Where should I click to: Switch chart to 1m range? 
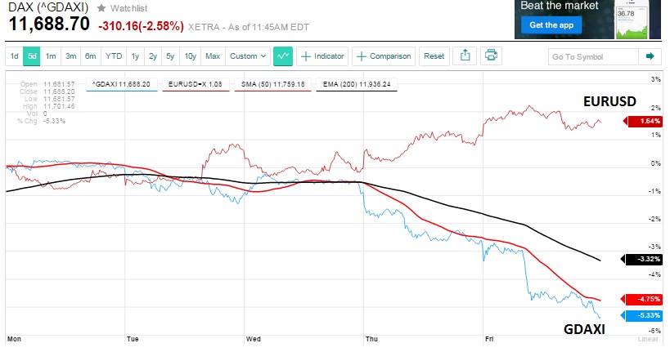51,56
